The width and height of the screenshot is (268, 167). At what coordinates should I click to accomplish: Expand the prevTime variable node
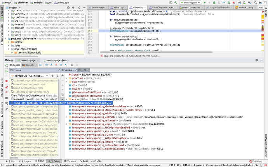[66, 78]
